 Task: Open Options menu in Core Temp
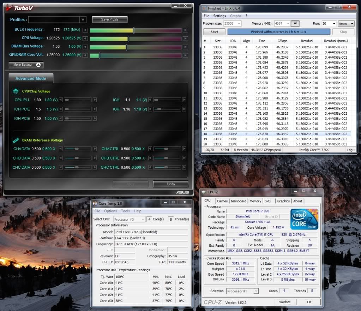coord(110,211)
